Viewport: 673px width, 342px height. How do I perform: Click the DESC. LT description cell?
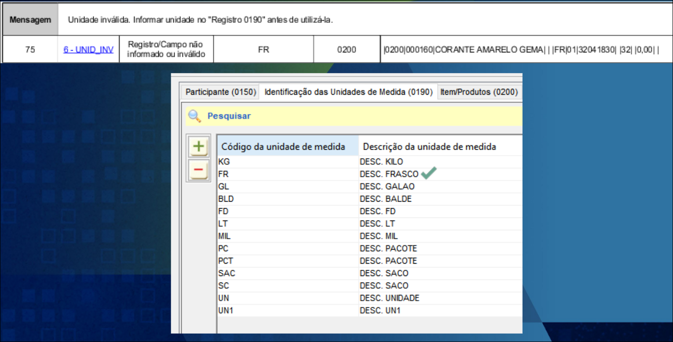pos(440,224)
